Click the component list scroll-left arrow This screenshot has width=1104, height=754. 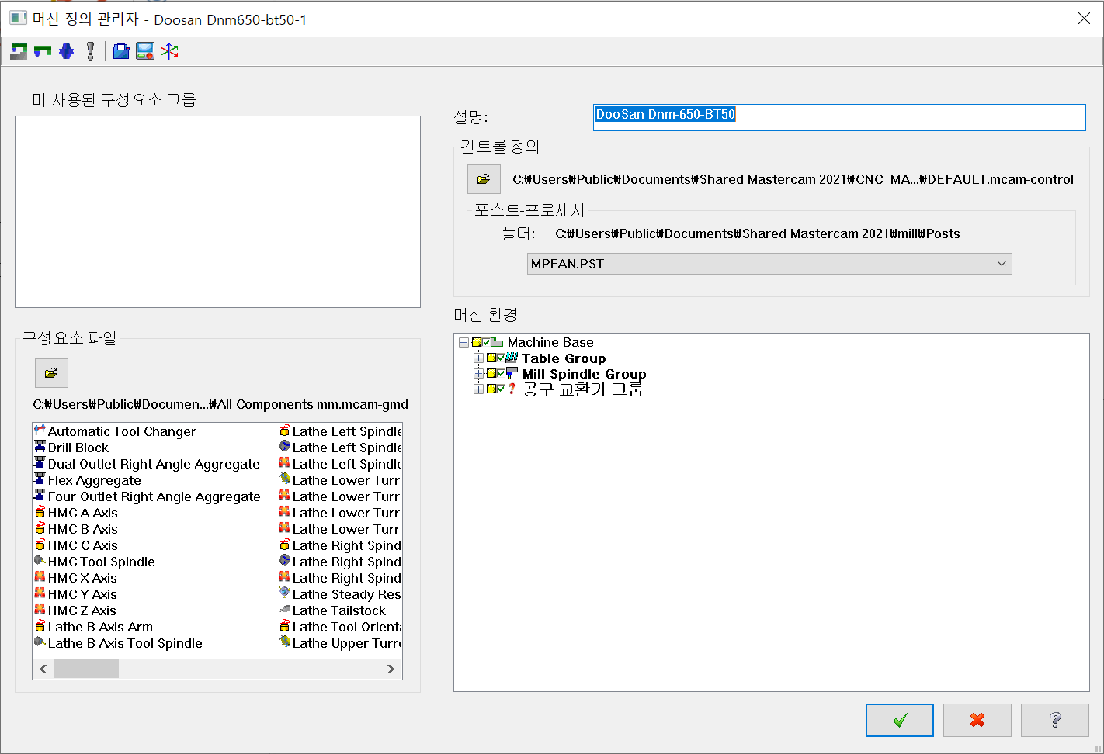coord(43,669)
